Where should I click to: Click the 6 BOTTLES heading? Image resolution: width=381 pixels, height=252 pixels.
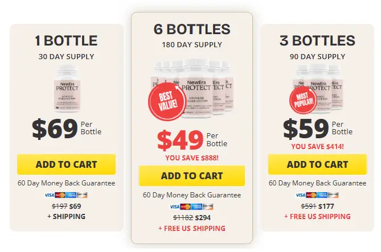[x=191, y=29]
